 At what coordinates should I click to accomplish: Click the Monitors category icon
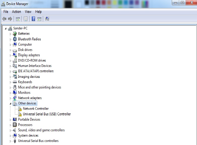click(x=15, y=93)
